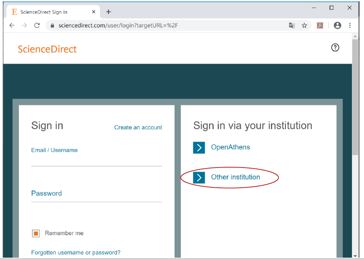
Task: Close the Chrome window
Action: 349,8
